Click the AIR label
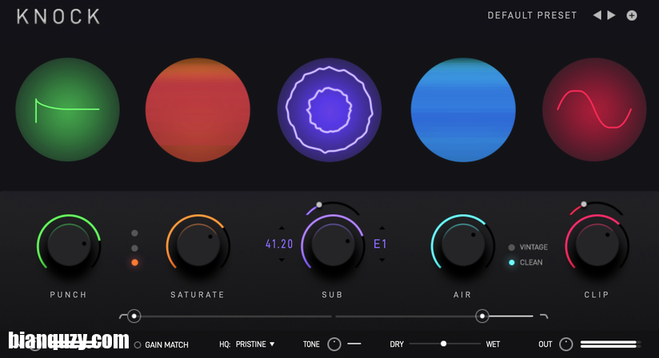The height and width of the screenshot is (358, 659). coord(462,295)
